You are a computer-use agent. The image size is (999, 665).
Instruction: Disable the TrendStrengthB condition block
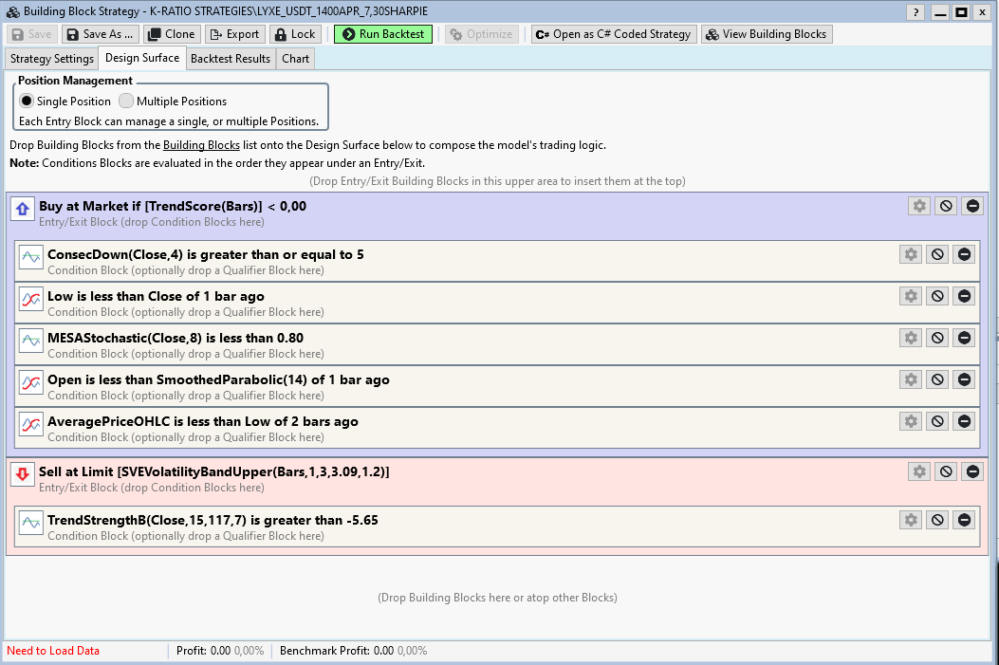pos(937,520)
